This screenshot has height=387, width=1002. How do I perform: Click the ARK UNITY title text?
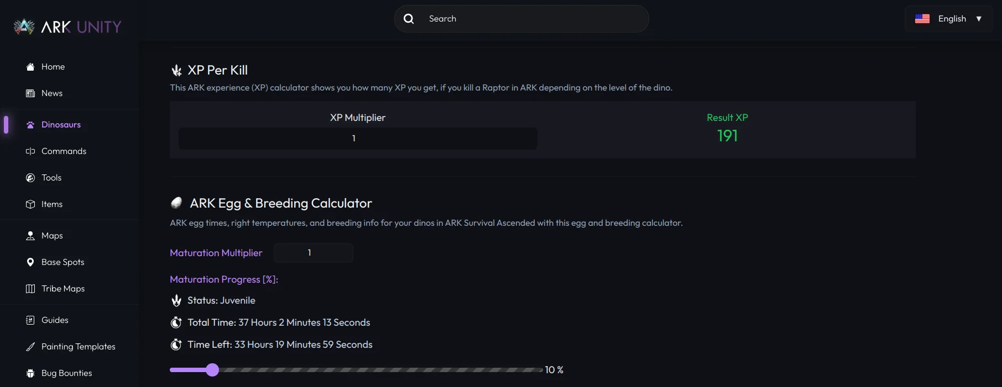coord(81,27)
